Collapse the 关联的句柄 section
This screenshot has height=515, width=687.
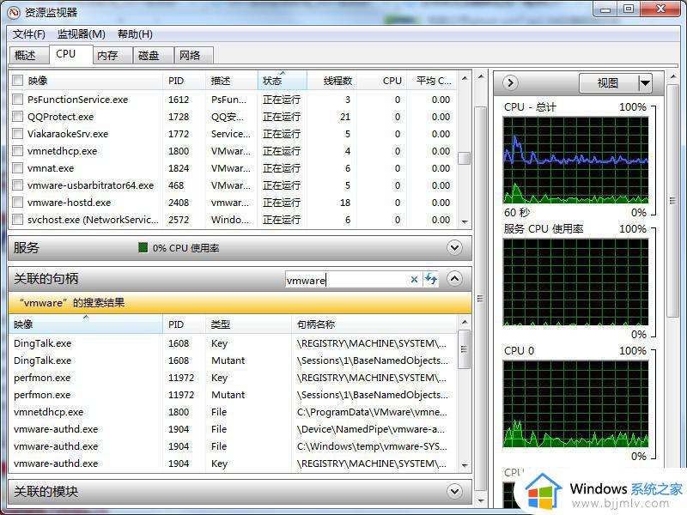455,278
